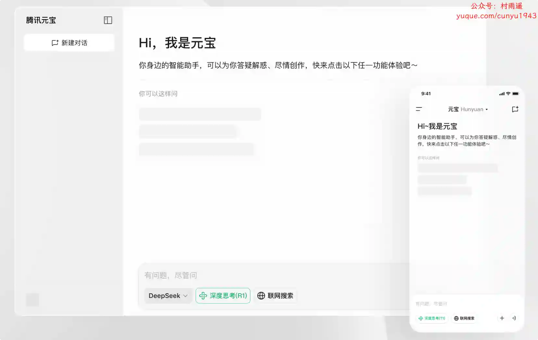Tap the new chat icon in mobile header
Screen dimensions: 538x340
tap(515, 109)
